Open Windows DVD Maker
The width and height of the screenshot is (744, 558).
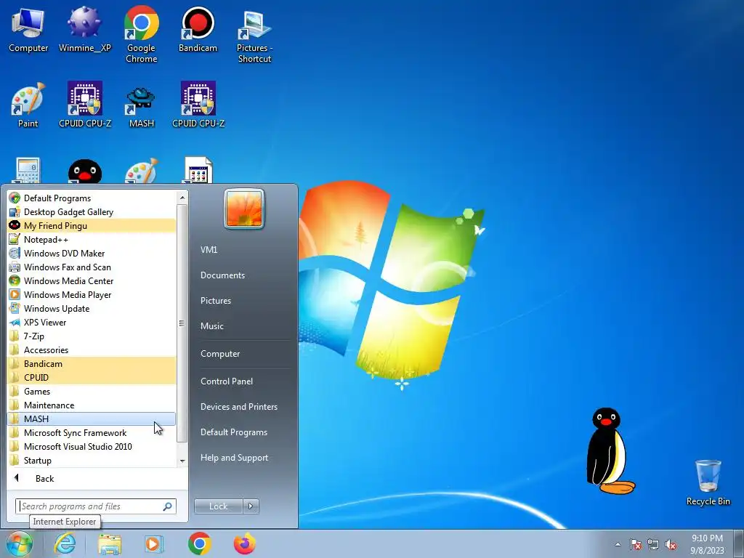click(92, 253)
